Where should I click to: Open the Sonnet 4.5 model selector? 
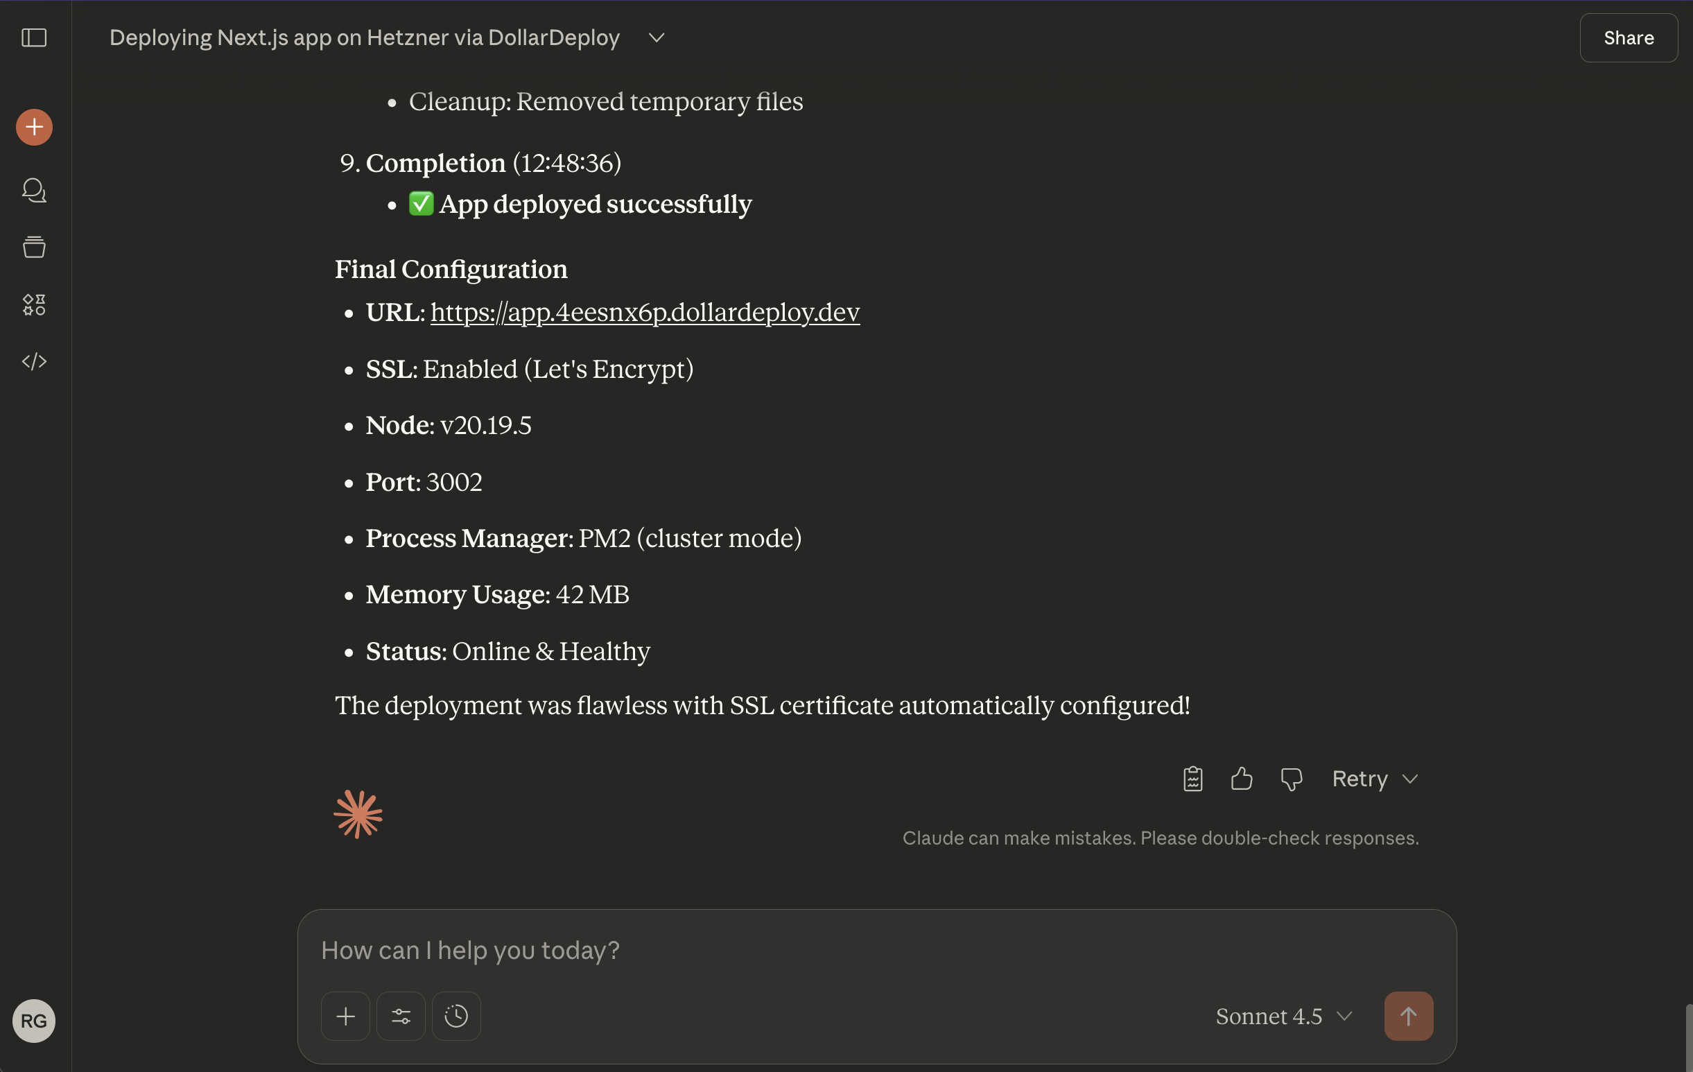[x=1283, y=1017]
